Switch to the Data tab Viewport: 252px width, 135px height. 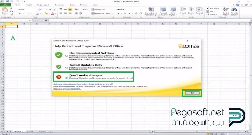72,5
